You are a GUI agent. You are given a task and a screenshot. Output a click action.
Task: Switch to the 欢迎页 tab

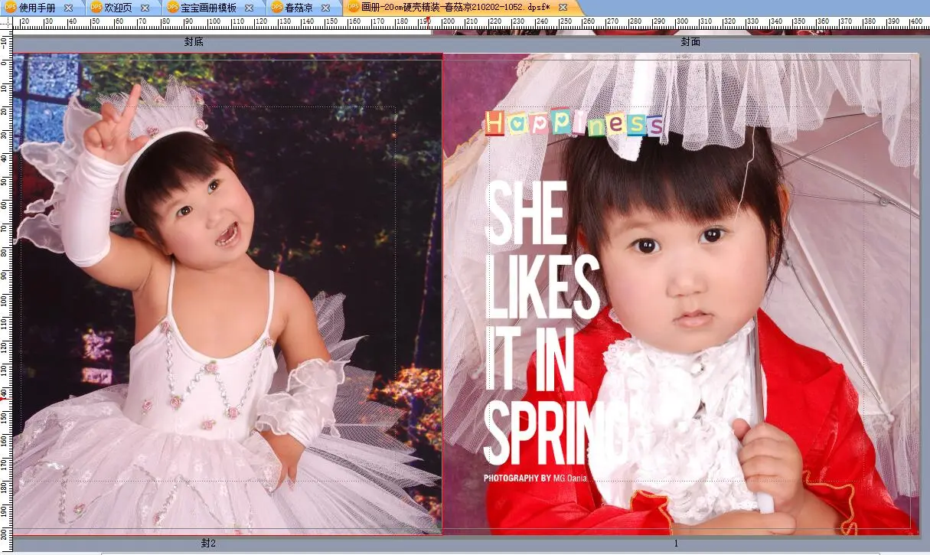117,7
